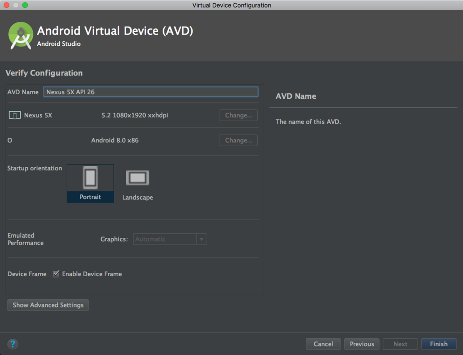Click the Cancel button

[323, 344]
